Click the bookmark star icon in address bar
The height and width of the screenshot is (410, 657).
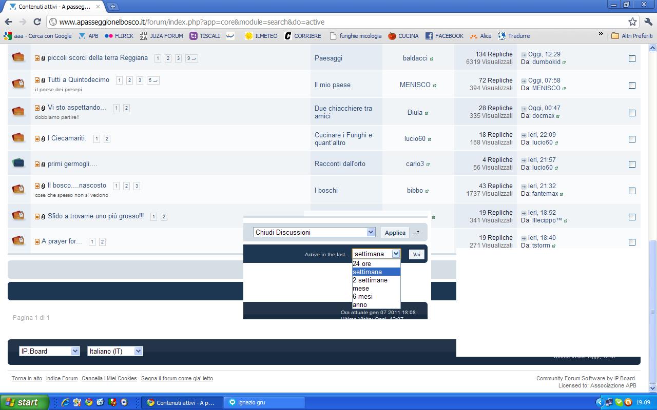(632, 22)
